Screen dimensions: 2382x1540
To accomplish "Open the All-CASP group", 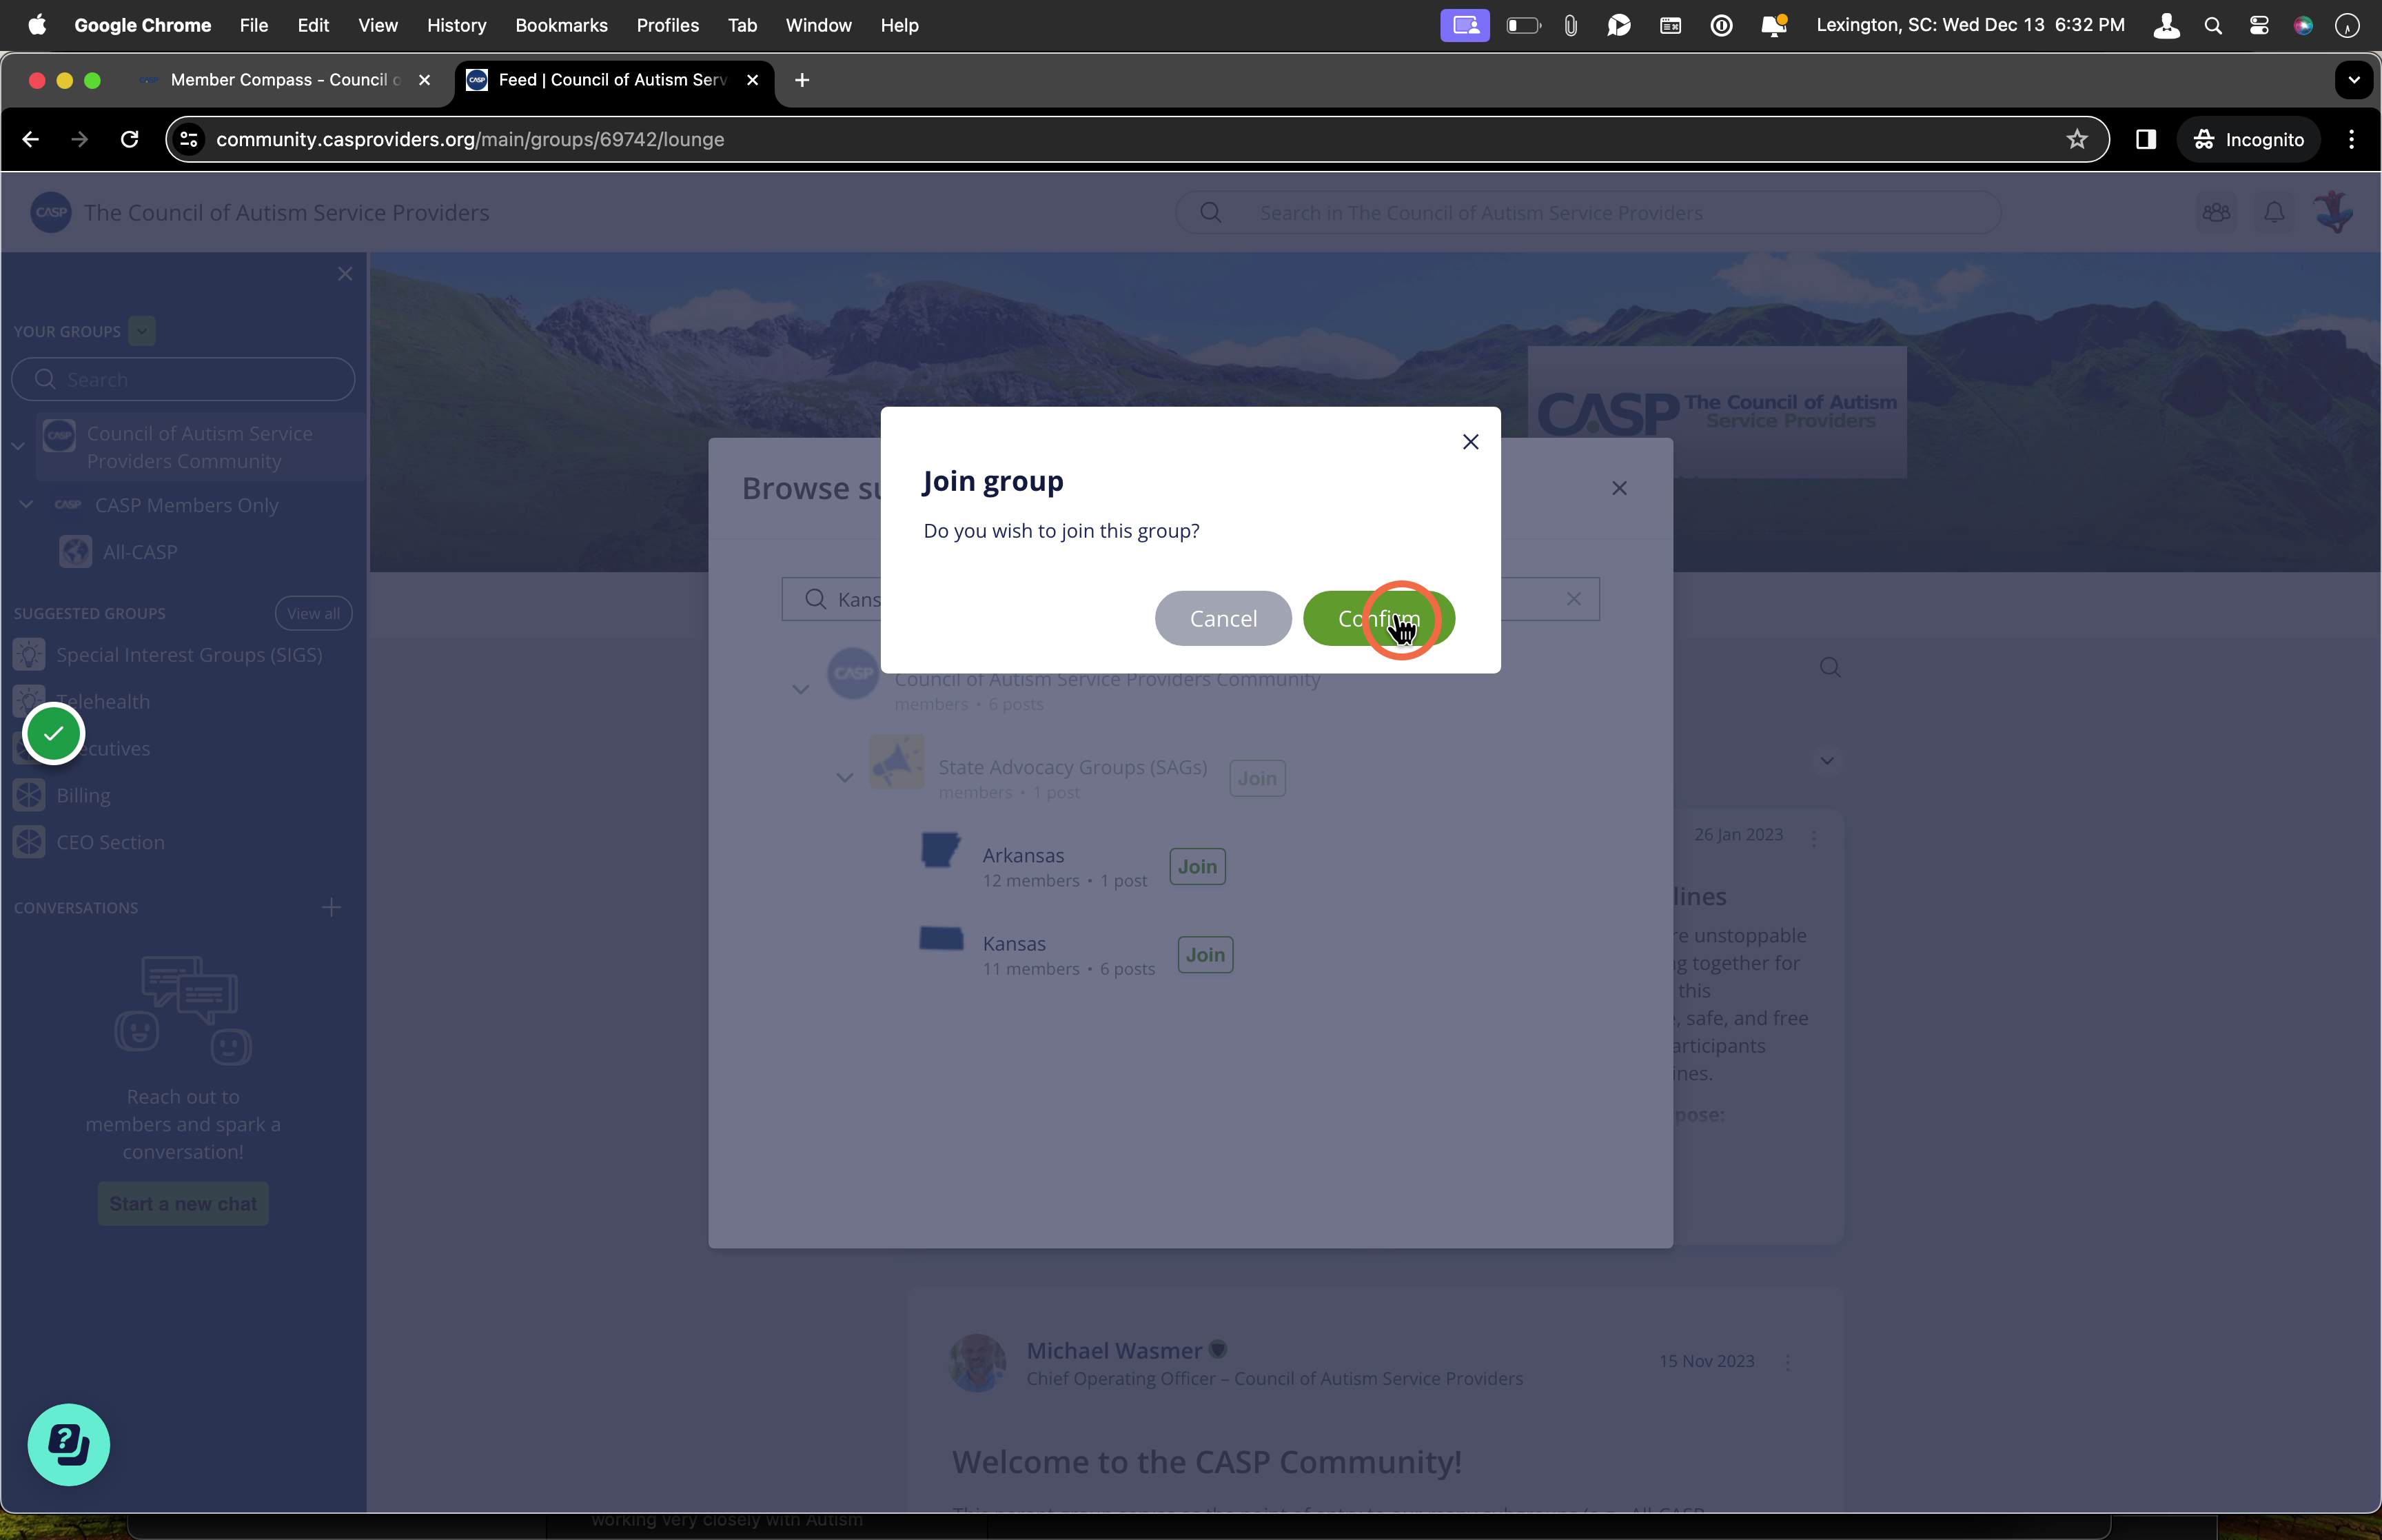I will click(140, 552).
